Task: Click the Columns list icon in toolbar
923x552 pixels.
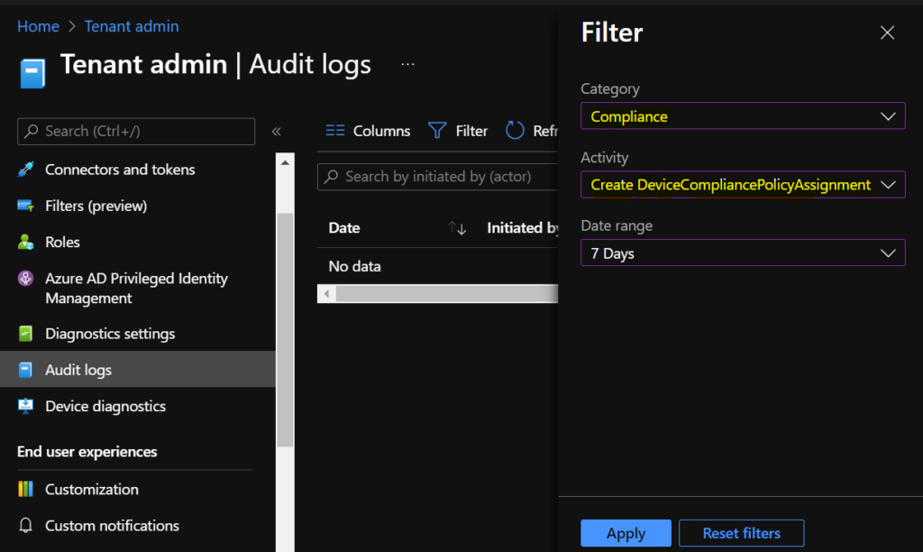Action: (x=335, y=131)
